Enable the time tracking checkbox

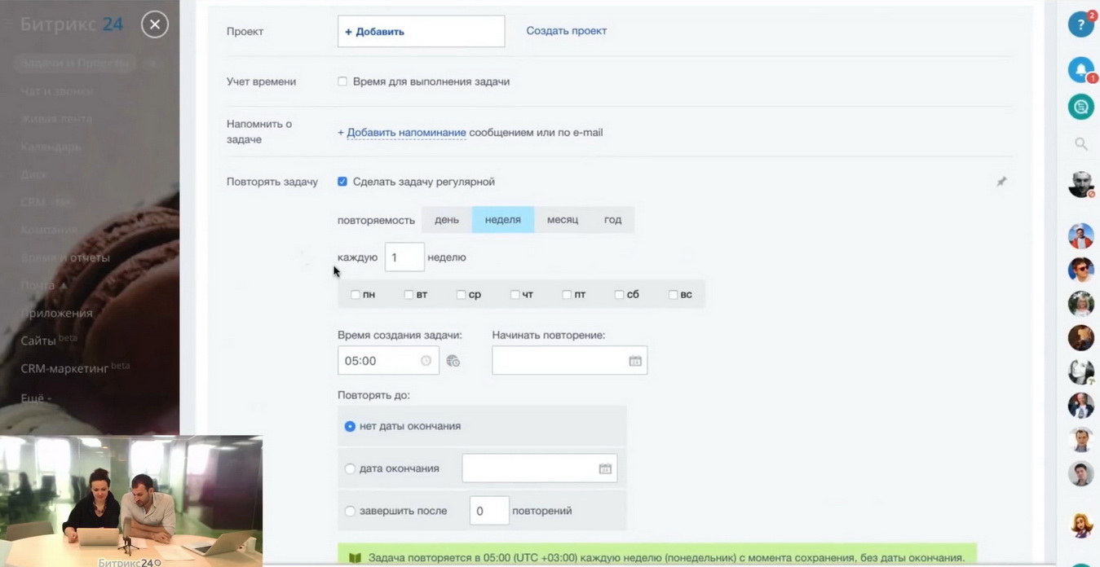pyautogui.click(x=342, y=81)
